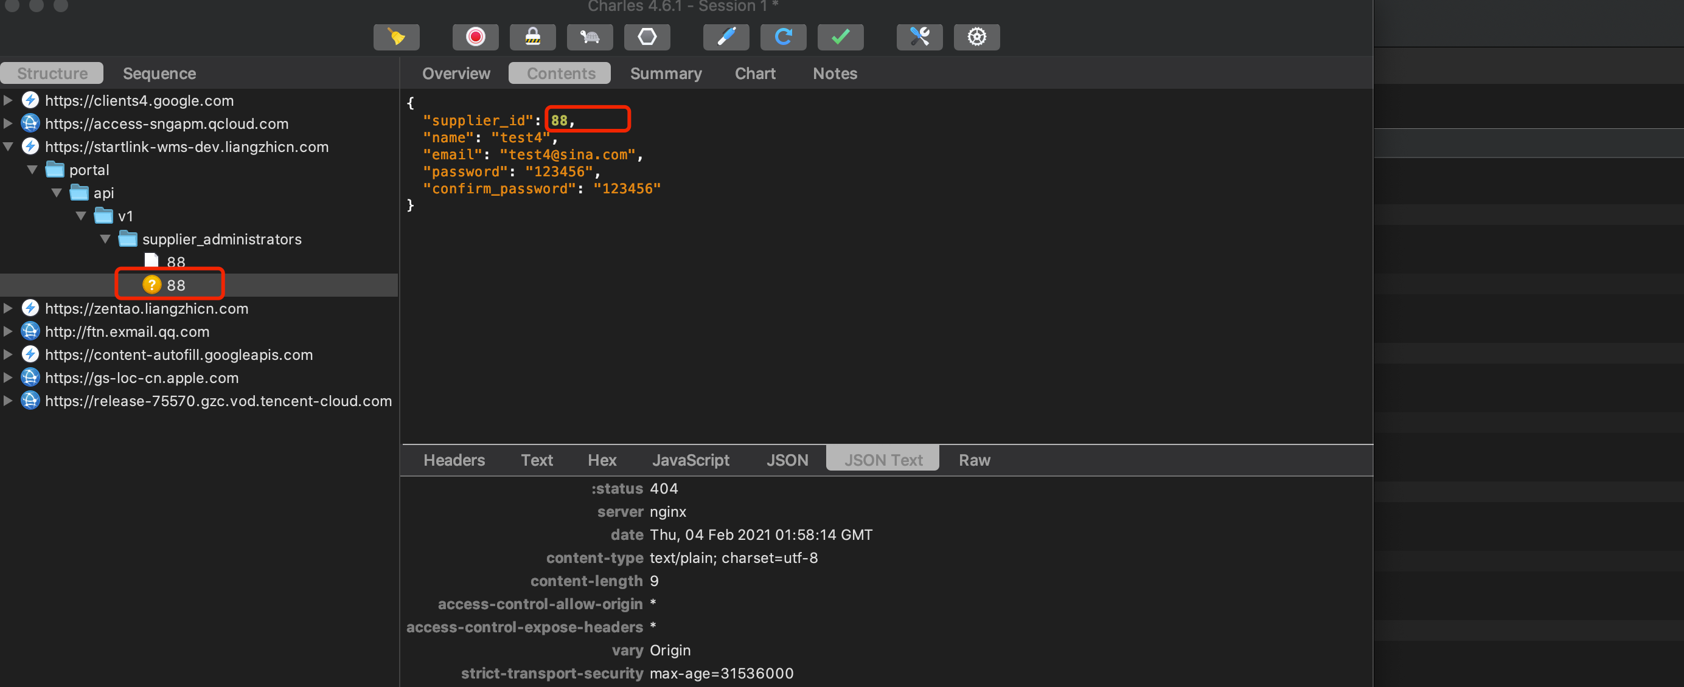Open the Tools wrench icon
Viewport: 1684px width, 687px height.
point(920,36)
